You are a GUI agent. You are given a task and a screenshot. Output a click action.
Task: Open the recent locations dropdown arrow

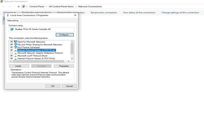pos(14,6)
